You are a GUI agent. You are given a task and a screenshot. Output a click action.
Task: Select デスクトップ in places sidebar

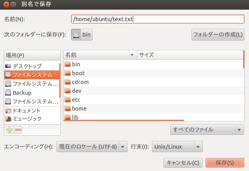27,66
